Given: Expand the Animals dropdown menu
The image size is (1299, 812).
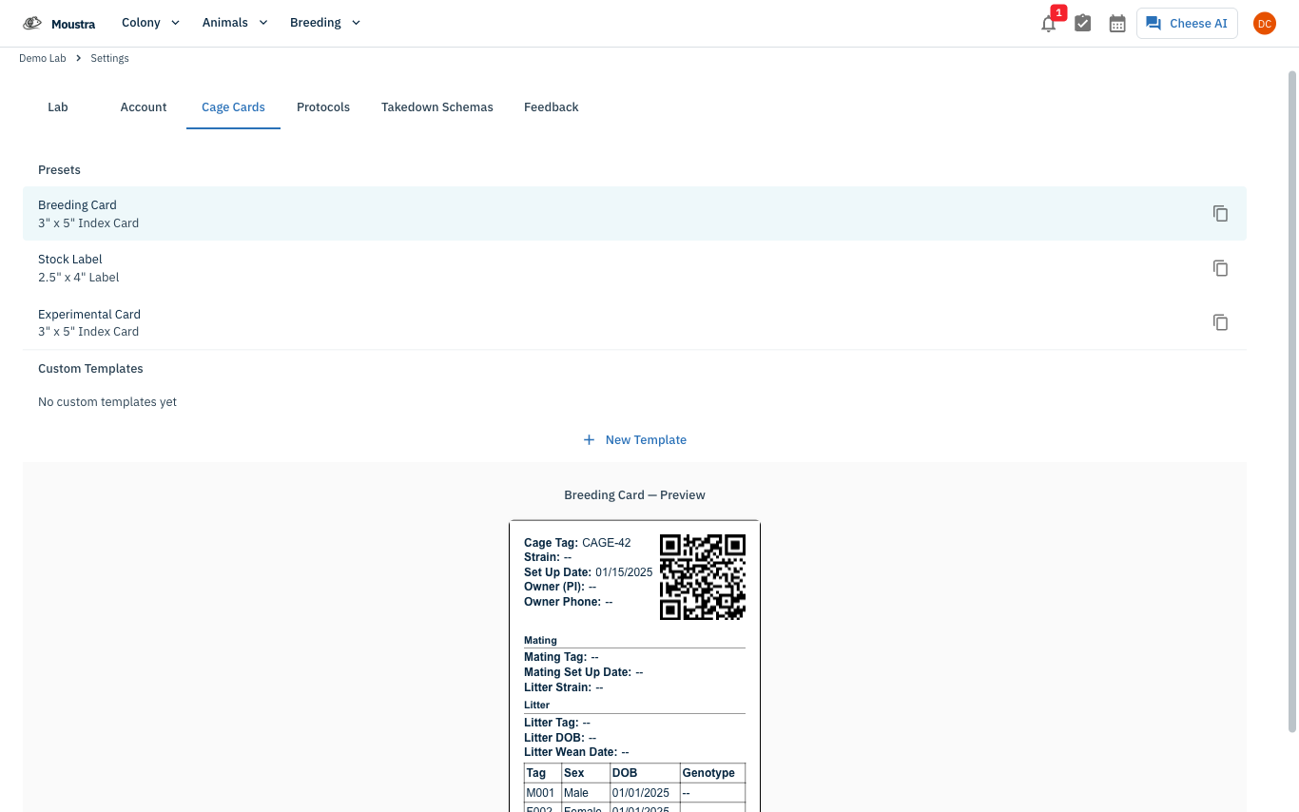Looking at the screenshot, I should pyautogui.click(x=235, y=23).
